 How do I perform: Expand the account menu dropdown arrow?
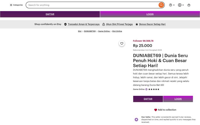tap(183, 5)
